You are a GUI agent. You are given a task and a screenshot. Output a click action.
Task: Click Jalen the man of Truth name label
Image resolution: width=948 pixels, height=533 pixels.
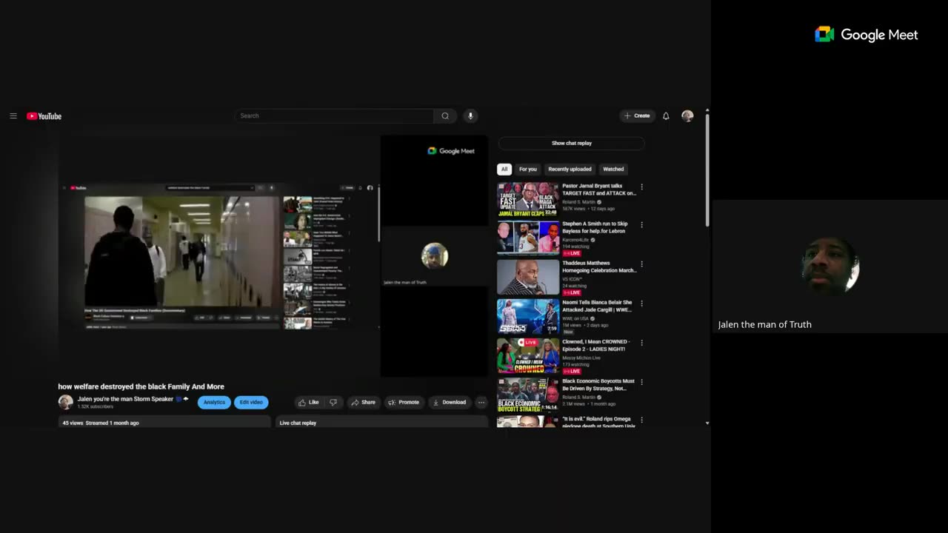[764, 324]
